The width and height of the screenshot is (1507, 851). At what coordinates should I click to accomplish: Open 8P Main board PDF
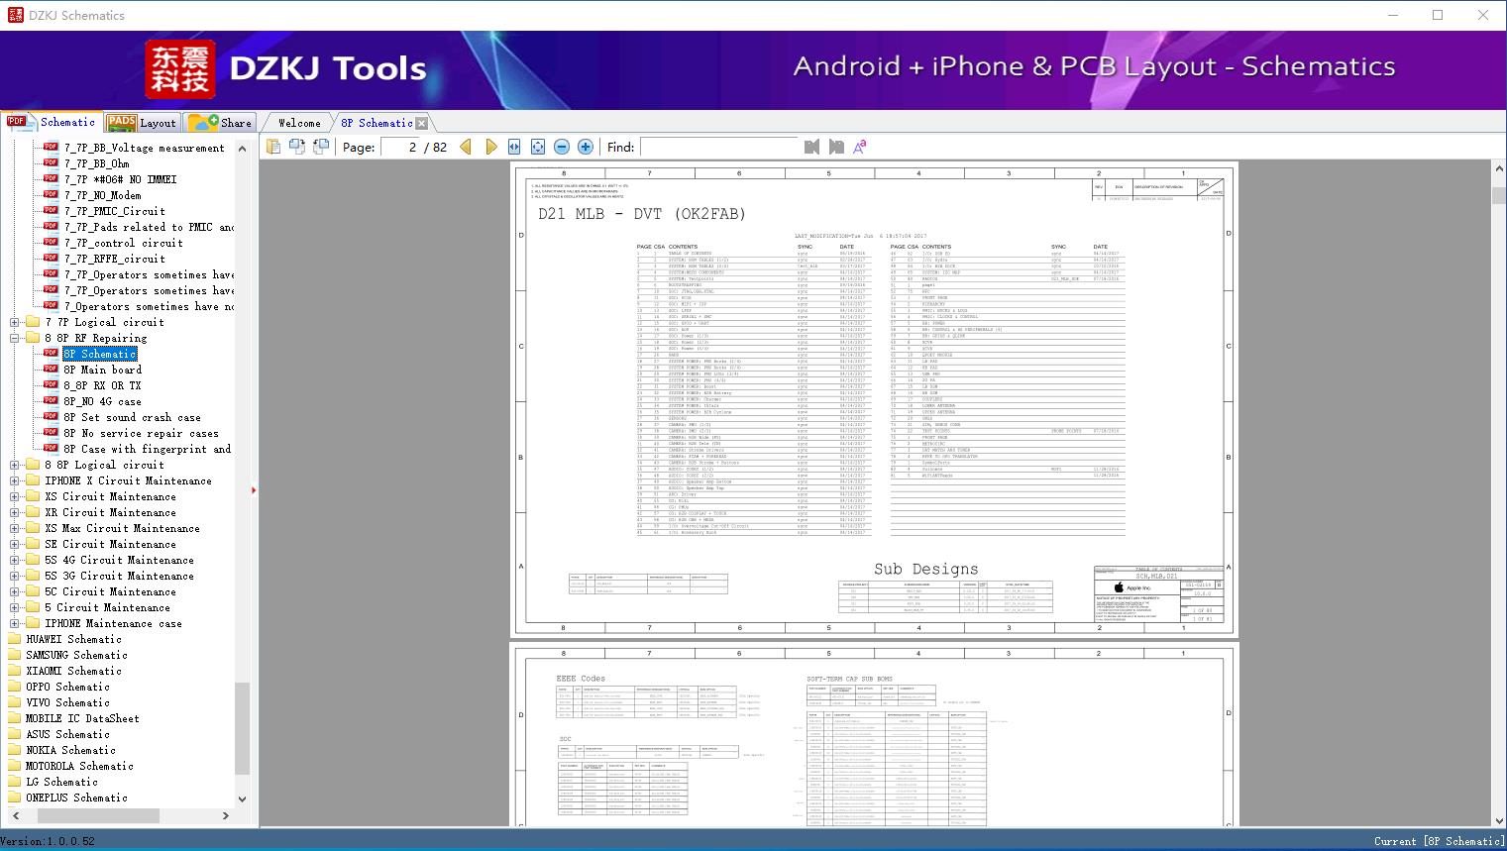click(x=103, y=370)
